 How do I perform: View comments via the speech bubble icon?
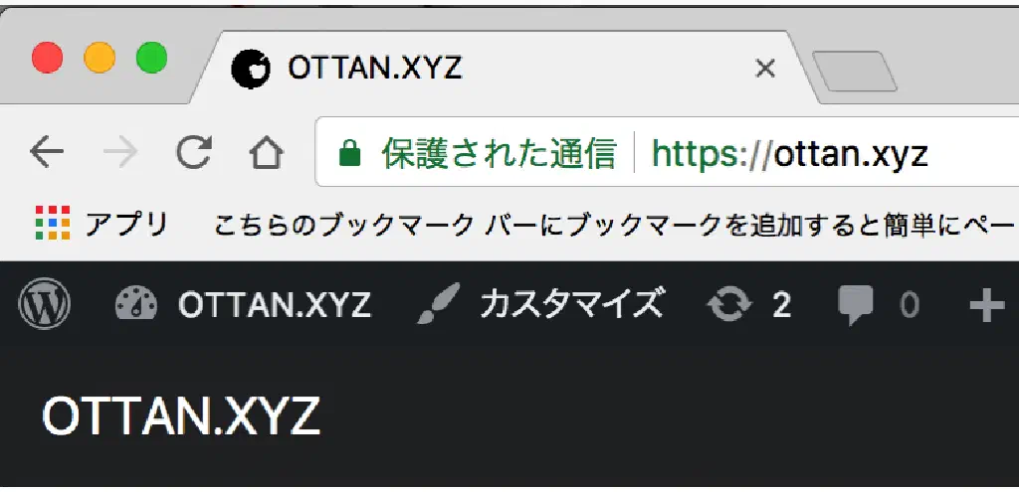(855, 305)
